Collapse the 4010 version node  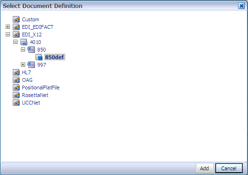(x=15, y=42)
